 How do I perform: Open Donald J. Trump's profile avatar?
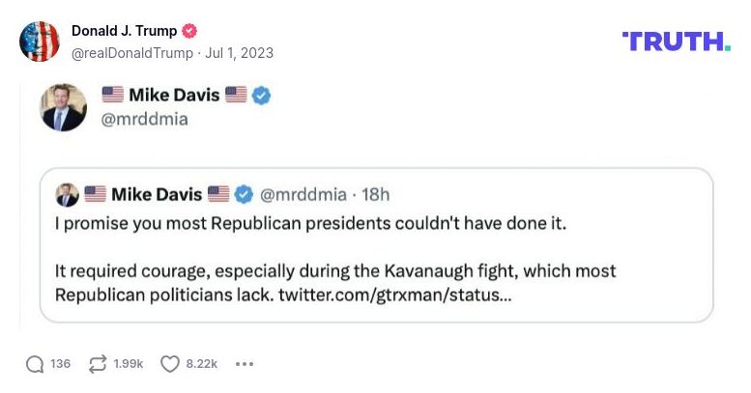point(40,42)
